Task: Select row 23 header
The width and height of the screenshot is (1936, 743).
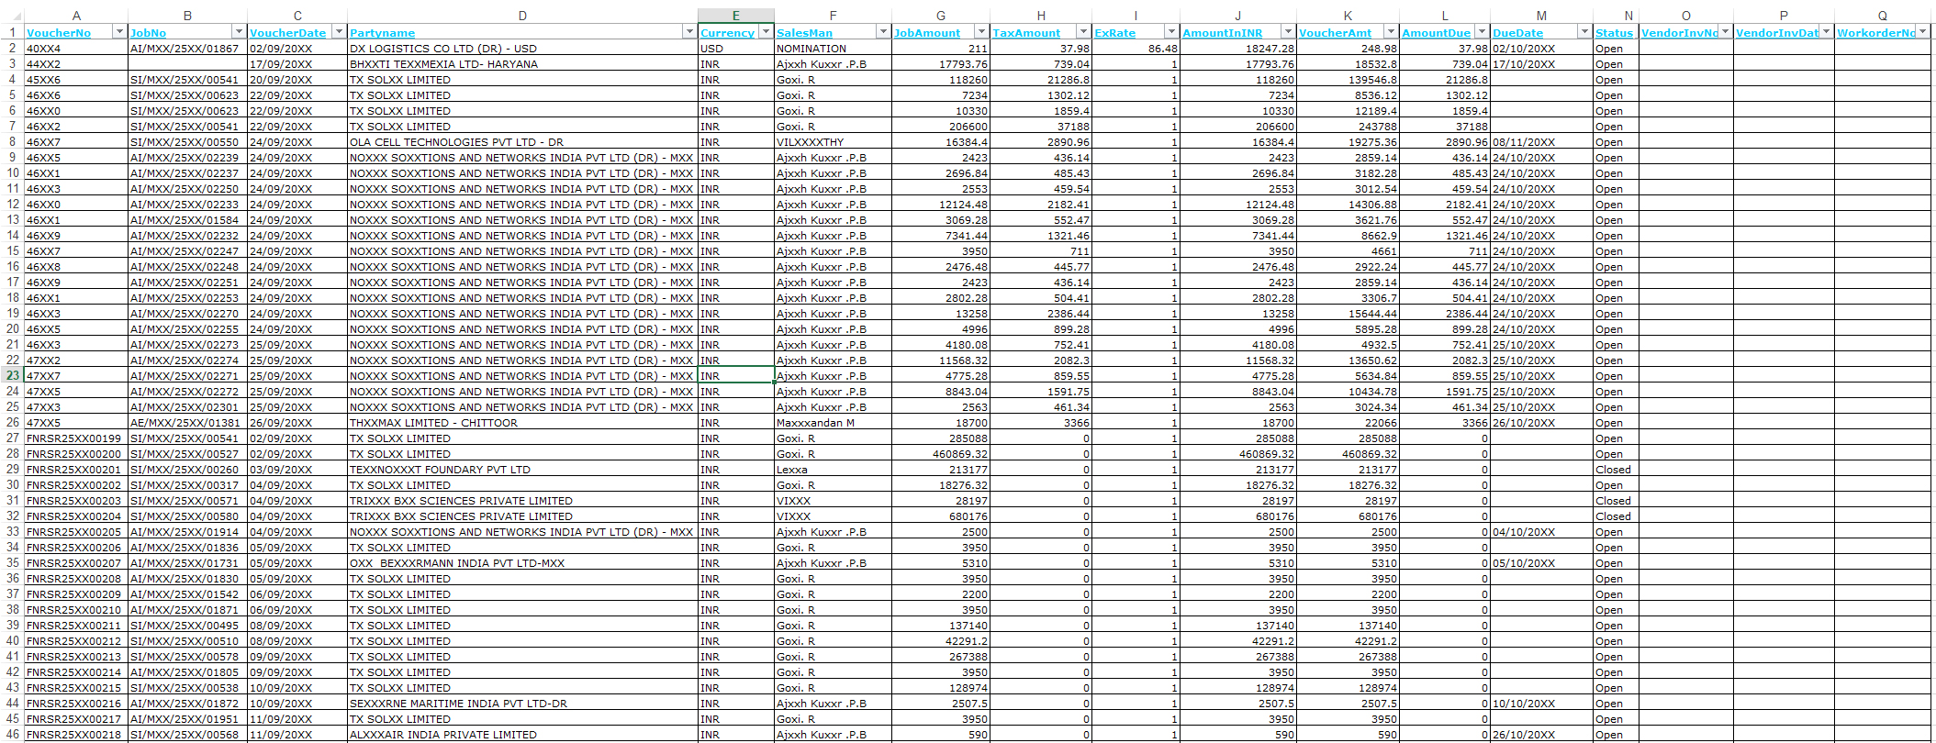Action: tap(12, 375)
